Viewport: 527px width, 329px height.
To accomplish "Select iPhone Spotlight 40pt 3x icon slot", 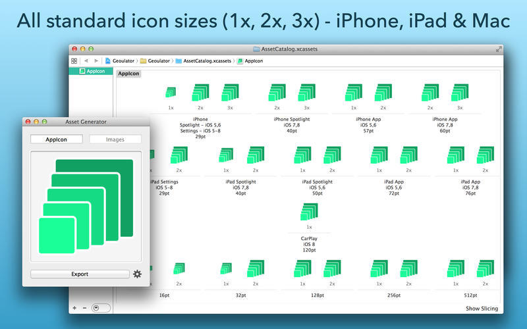I will [306, 92].
